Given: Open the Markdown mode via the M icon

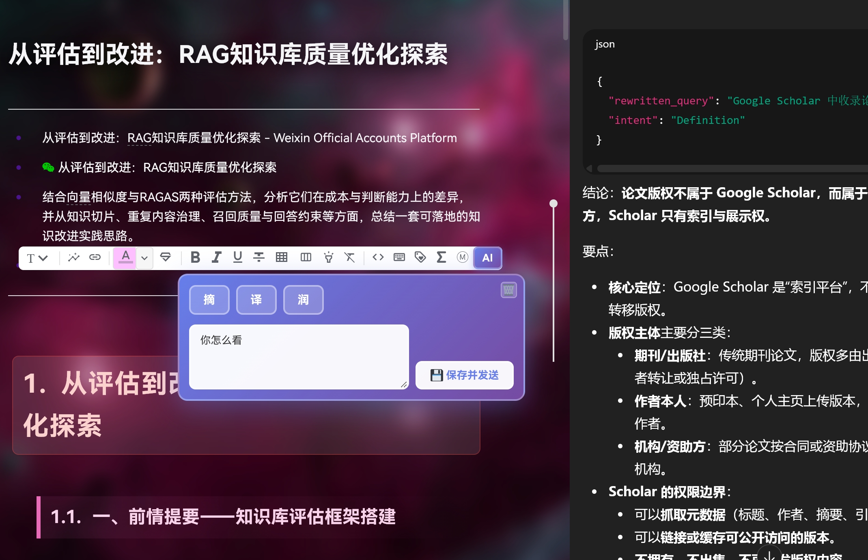Looking at the screenshot, I should (462, 257).
